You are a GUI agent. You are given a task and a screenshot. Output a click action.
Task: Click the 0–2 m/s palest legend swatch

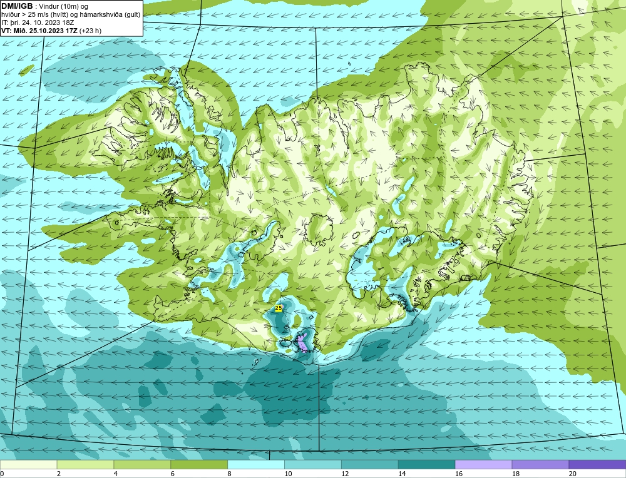[x=29, y=464]
